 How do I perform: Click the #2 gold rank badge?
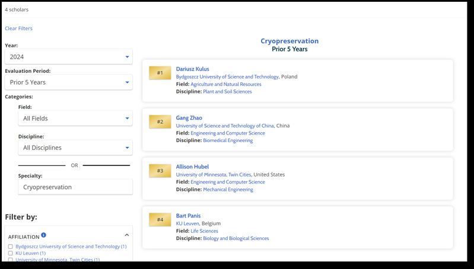pos(160,121)
